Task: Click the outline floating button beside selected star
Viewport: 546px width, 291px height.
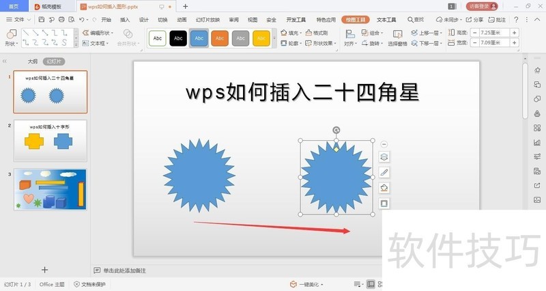Action: pos(384,203)
